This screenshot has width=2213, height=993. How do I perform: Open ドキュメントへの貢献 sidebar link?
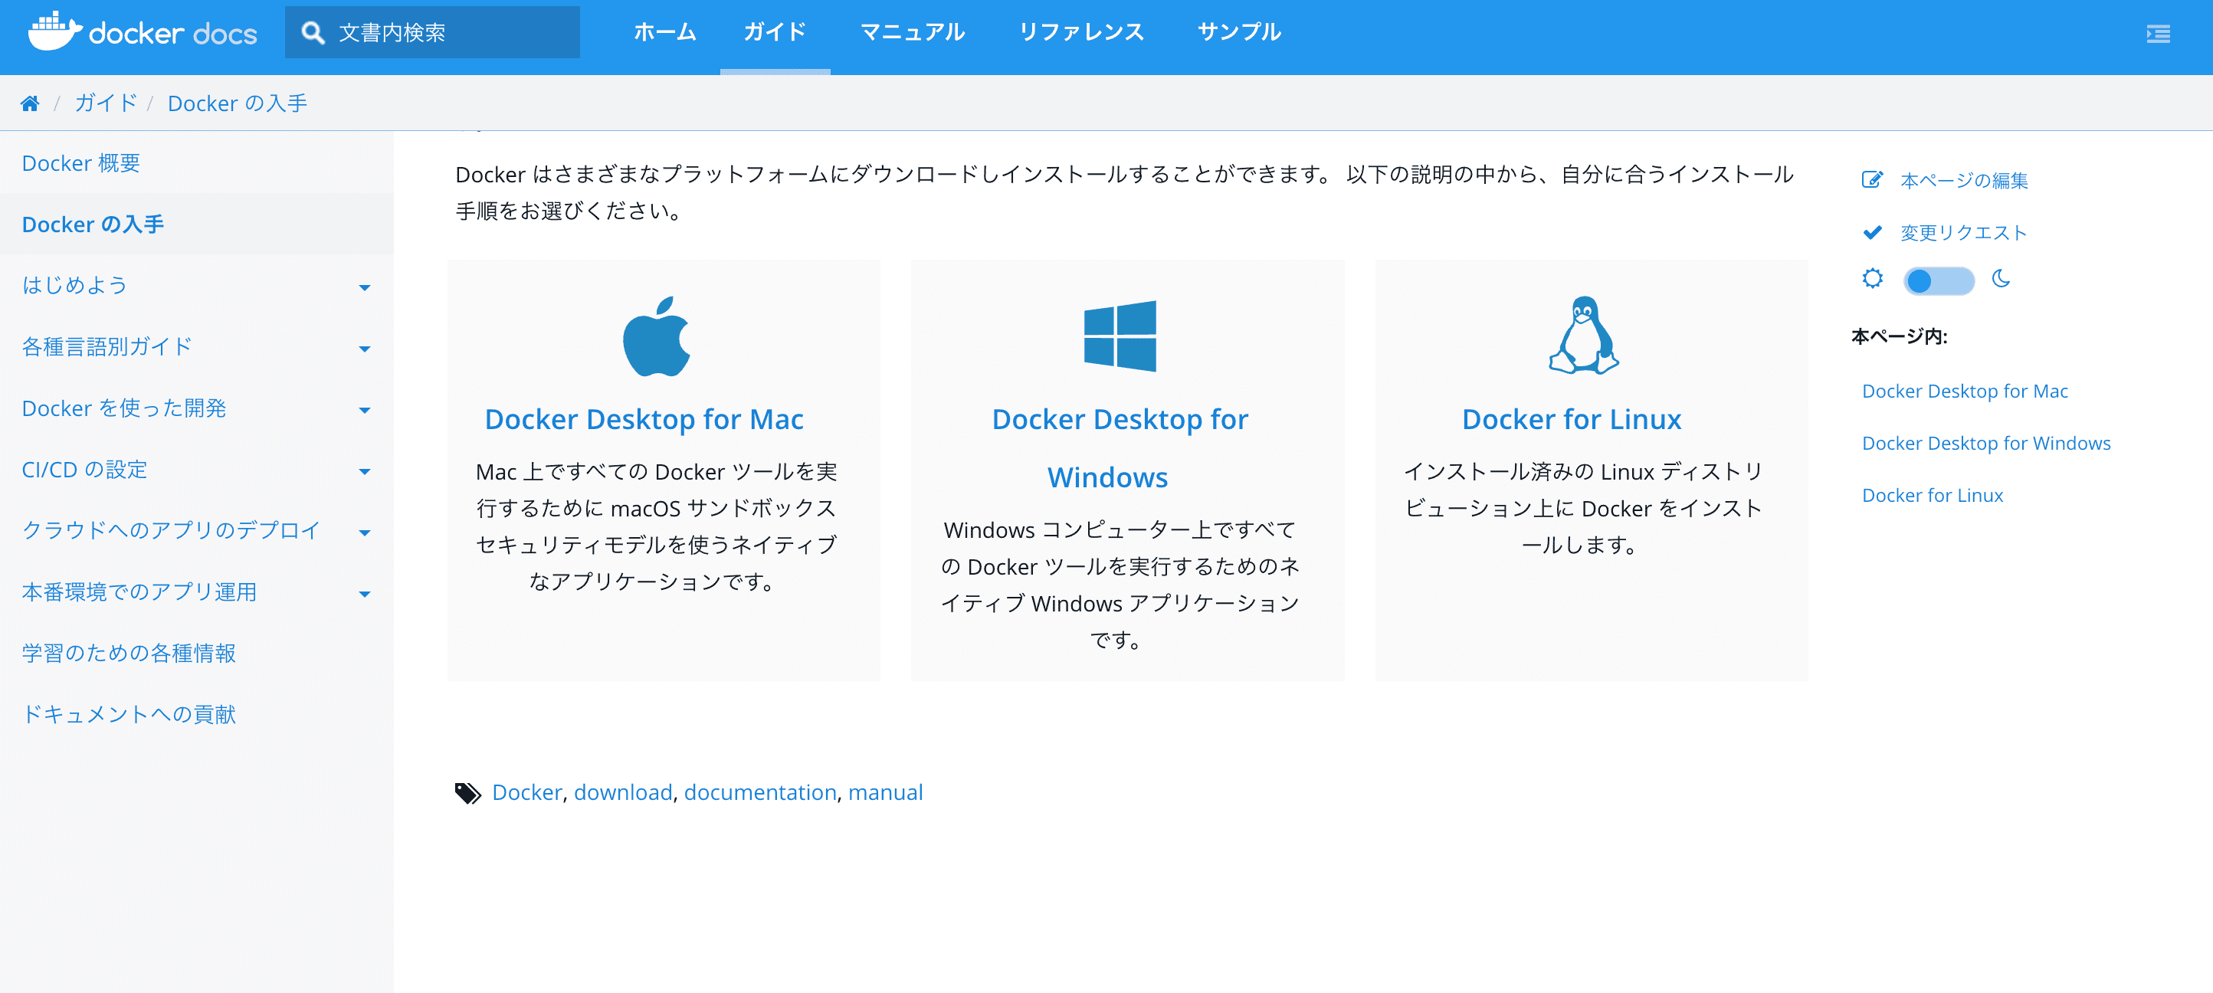pos(129,715)
